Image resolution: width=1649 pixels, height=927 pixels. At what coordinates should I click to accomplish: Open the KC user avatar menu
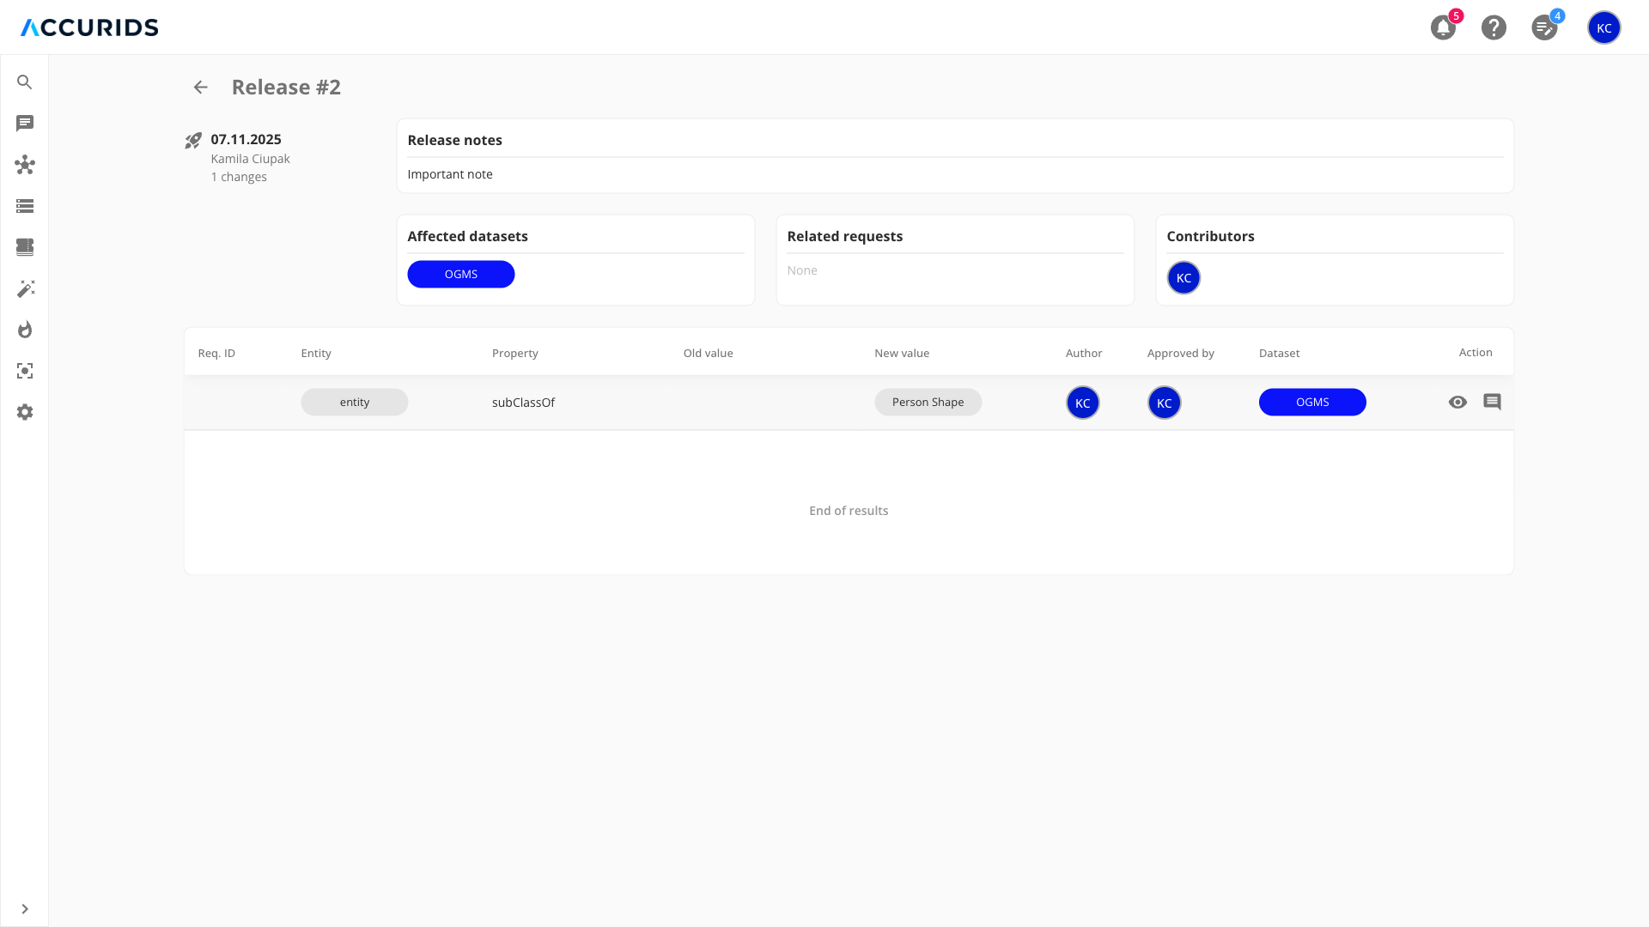1604,27
